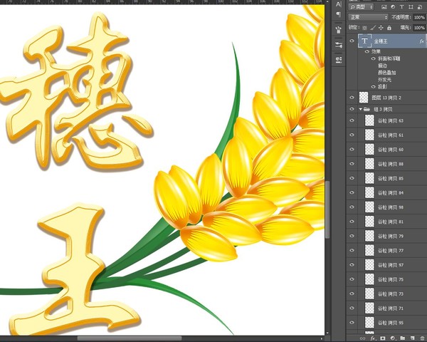This screenshot has height=342, width=427.
Task: Toggle 斜面和浮雕 effect visibility
Action: pyautogui.click(x=374, y=58)
